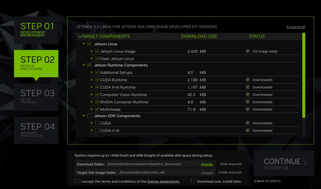Expand the CUDA X-AI Runtime row
321x189 pixels.
pyautogui.click(x=91, y=87)
